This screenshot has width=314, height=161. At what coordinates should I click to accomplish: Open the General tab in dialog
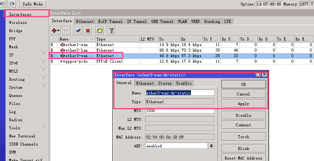click(124, 83)
